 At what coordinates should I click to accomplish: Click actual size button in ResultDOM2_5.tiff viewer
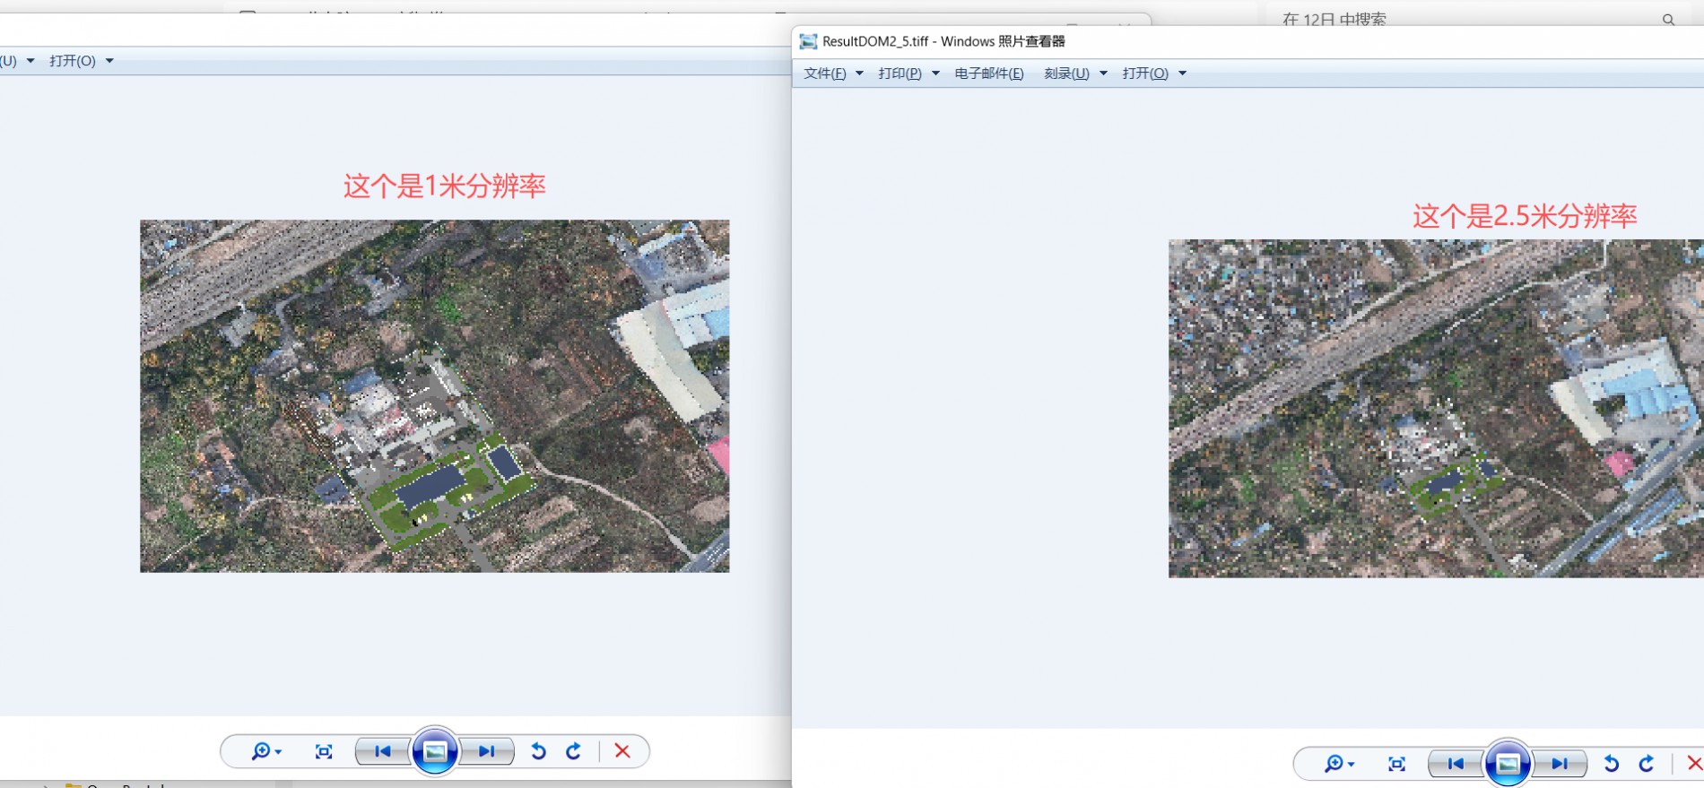pos(1396,764)
